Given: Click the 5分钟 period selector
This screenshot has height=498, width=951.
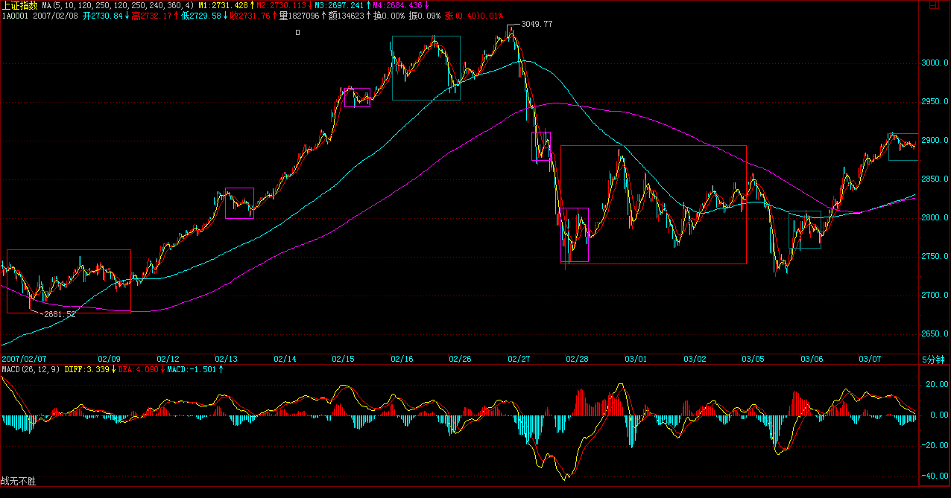Looking at the screenshot, I should pos(933,359).
